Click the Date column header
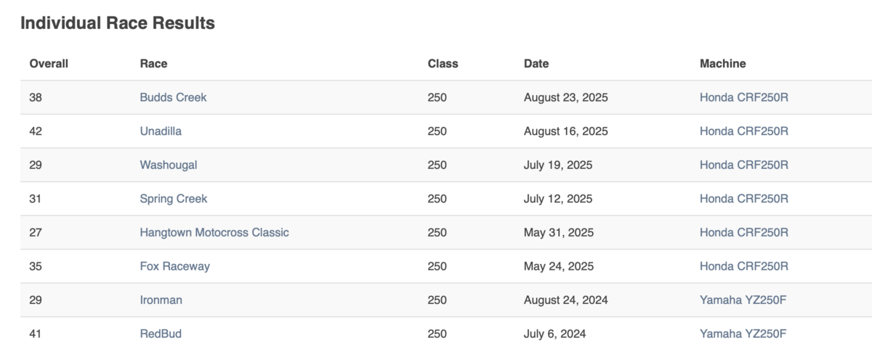Image resolution: width=872 pixels, height=359 pixels. click(x=536, y=64)
